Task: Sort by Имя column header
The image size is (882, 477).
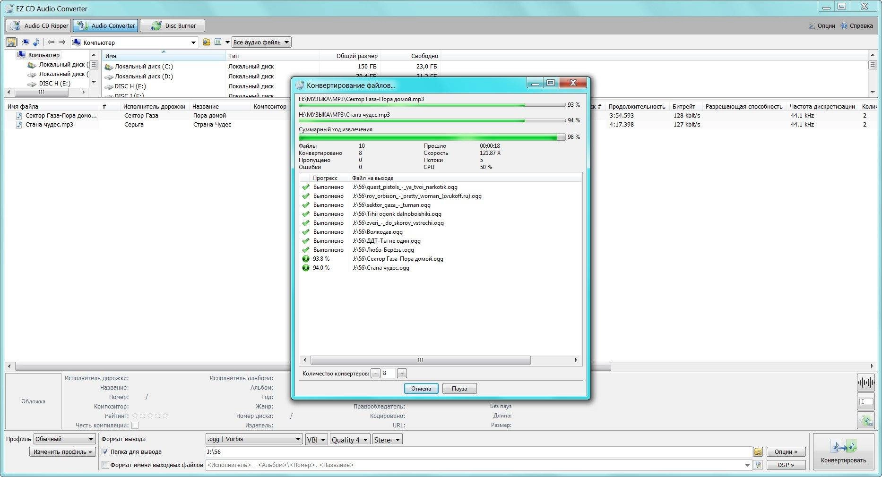Action: (x=164, y=56)
